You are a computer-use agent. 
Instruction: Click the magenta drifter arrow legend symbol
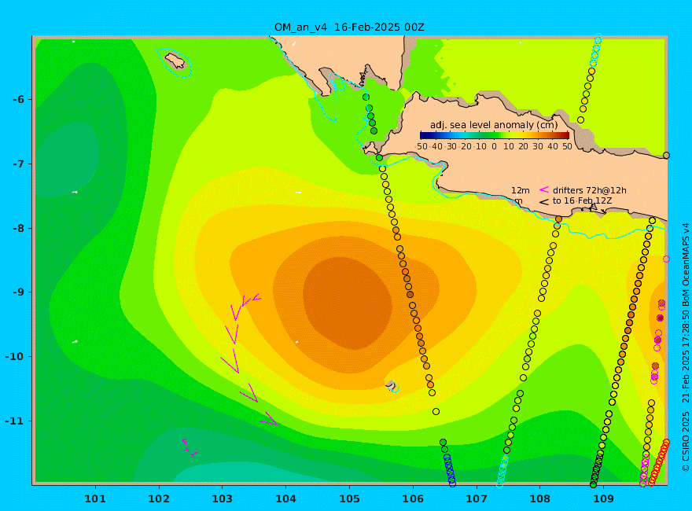coord(544,189)
